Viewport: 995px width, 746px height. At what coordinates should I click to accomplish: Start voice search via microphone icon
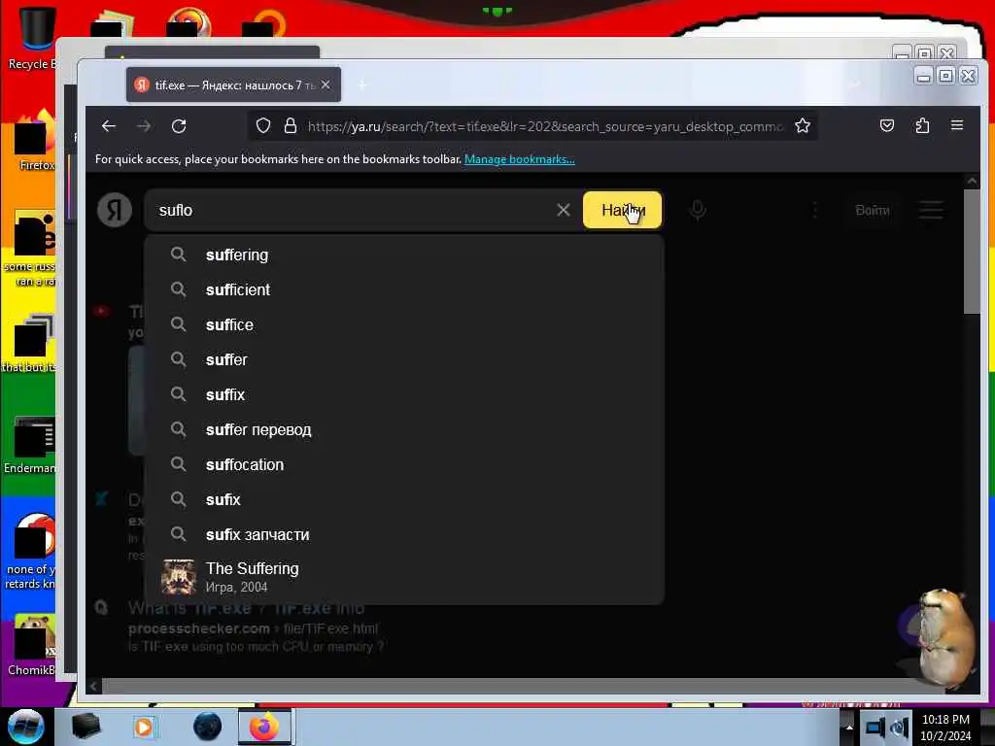click(x=698, y=210)
